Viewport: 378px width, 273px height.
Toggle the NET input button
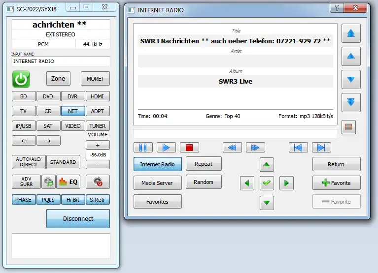point(73,111)
